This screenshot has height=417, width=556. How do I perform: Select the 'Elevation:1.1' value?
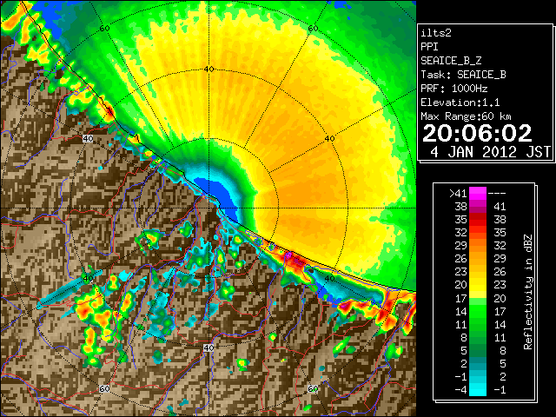460,103
